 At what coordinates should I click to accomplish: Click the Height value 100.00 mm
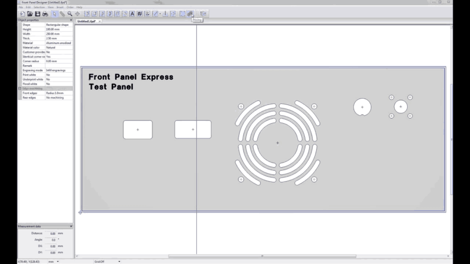tap(59, 29)
